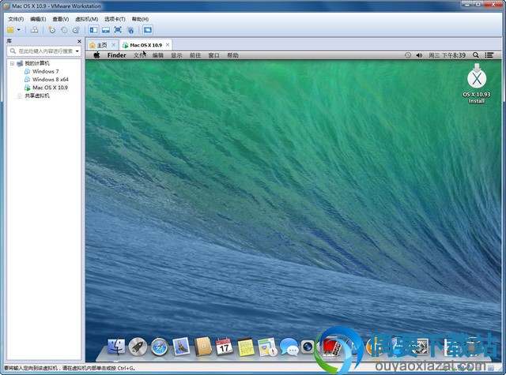
Task: Click the Unity mode toolbar icon
Action: [130, 30]
